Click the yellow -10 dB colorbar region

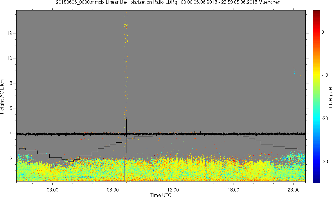tap(316, 75)
